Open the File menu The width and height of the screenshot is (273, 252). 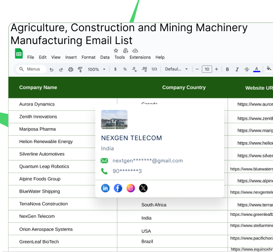point(31,57)
